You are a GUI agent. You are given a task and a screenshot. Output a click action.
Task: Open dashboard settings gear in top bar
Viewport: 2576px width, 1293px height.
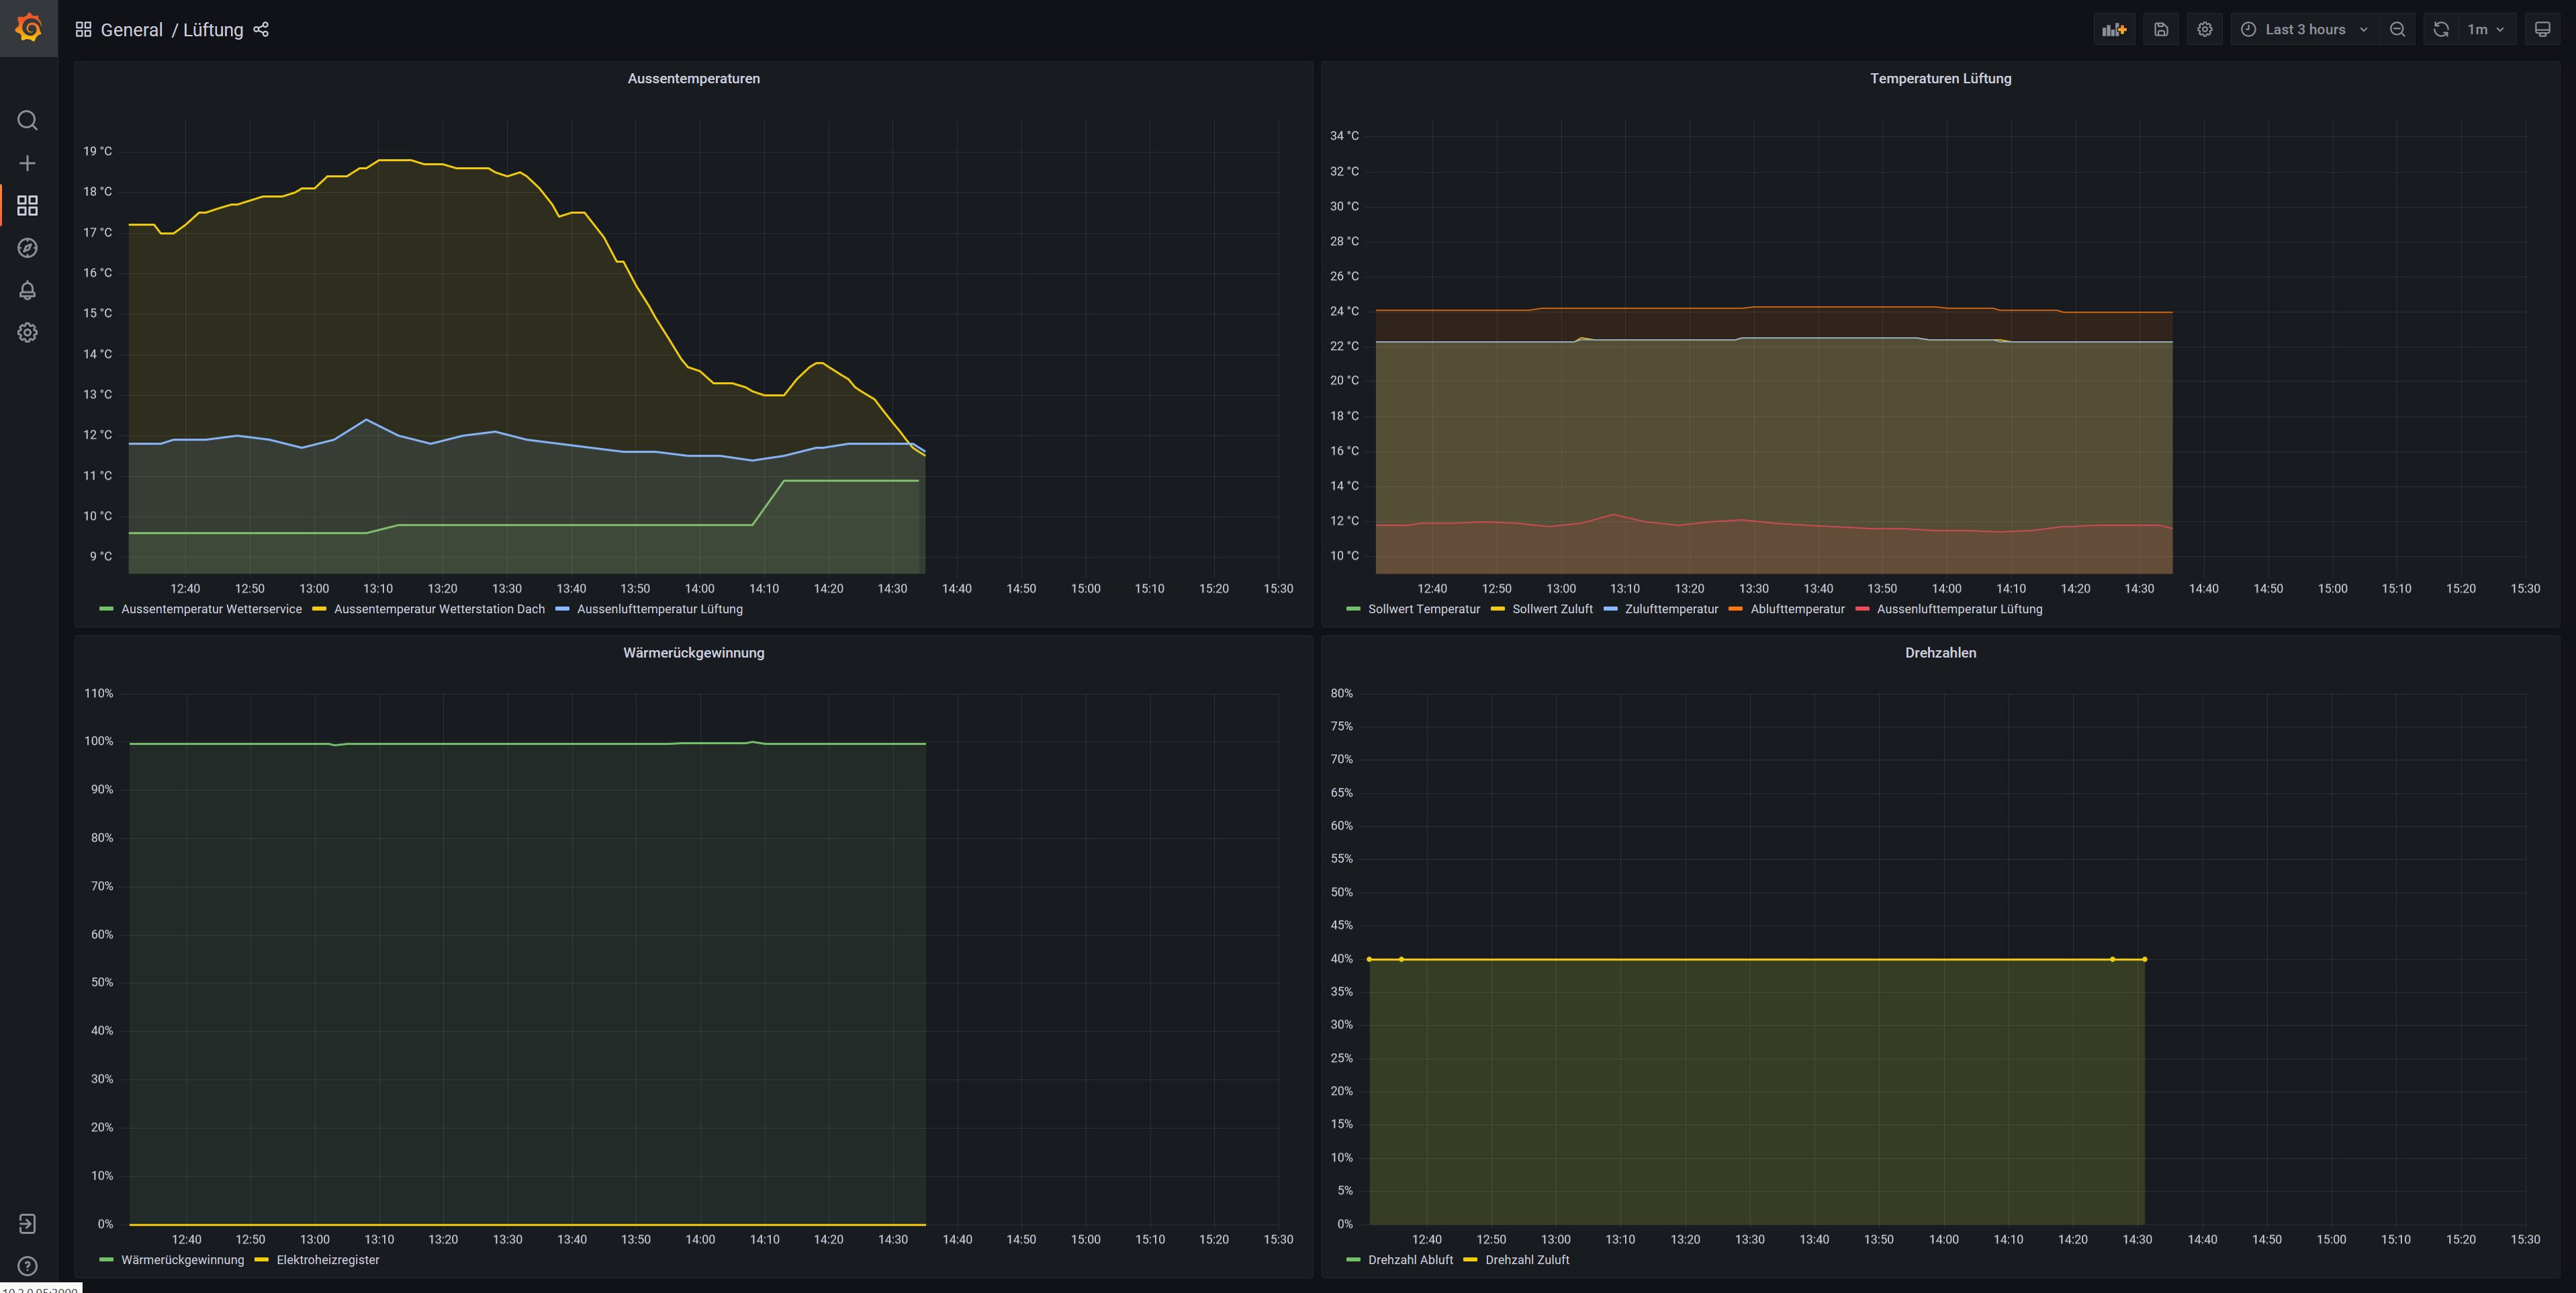[2205, 29]
